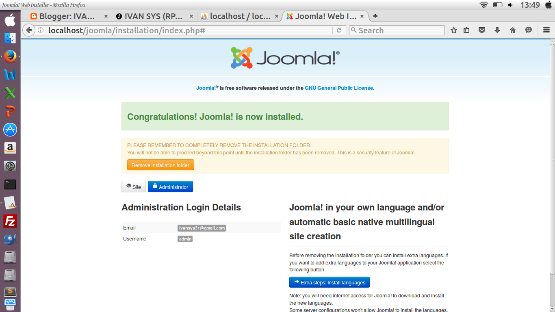
Task: Click Extra steps: Install languages button
Action: pyautogui.click(x=330, y=282)
